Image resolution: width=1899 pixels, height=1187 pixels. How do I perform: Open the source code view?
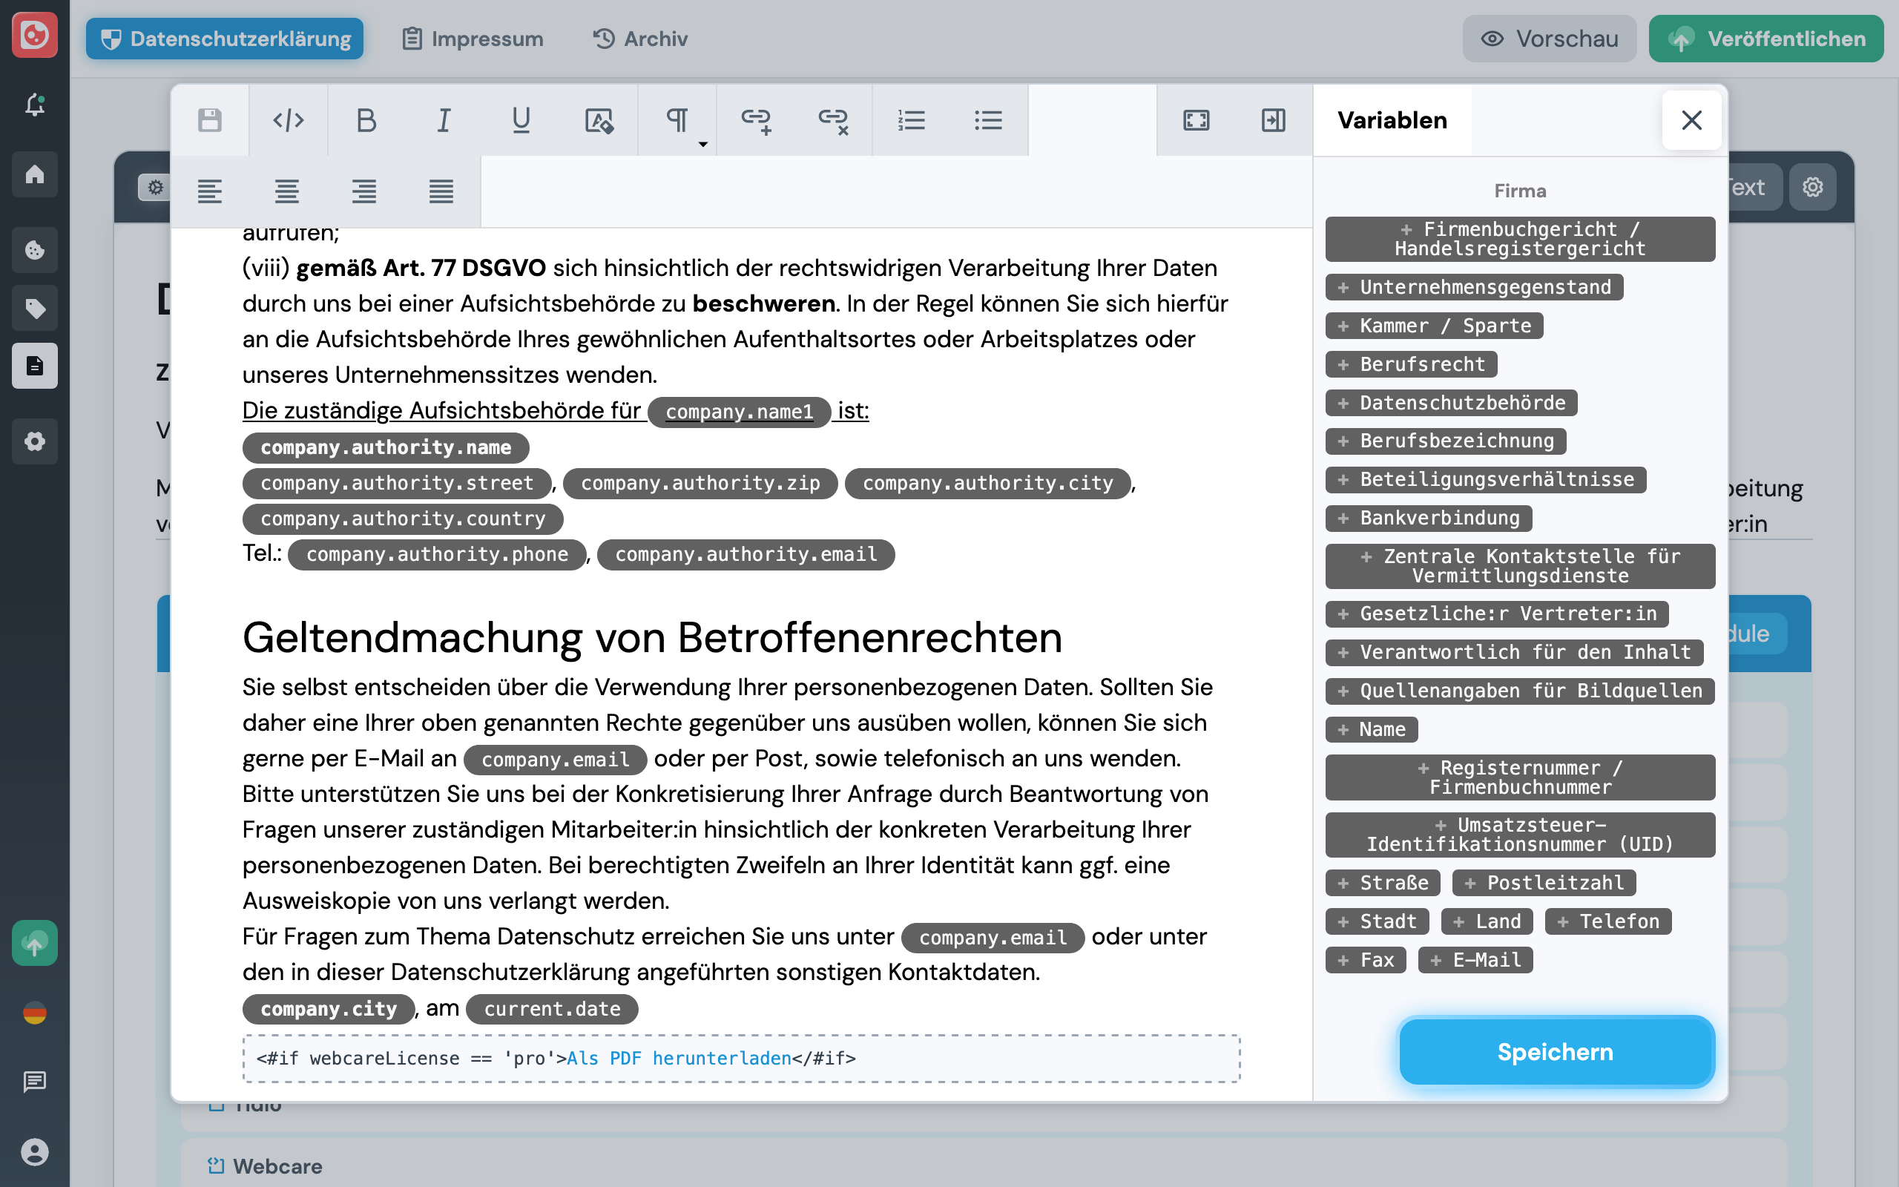pyautogui.click(x=287, y=121)
